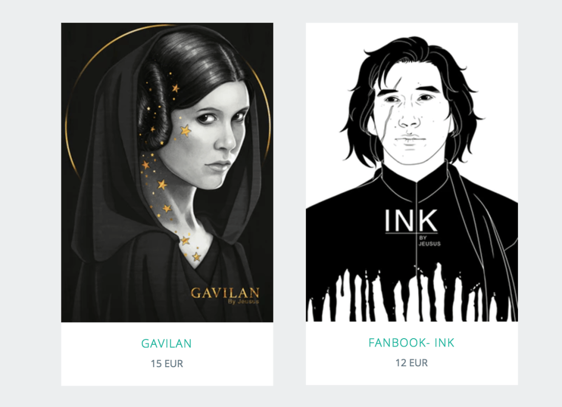Image resolution: width=562 pixels, height=407 pixels.
Task: Click the large gold star on the woman's cheek
Action: pyautogui.click(x=185, y=131)
